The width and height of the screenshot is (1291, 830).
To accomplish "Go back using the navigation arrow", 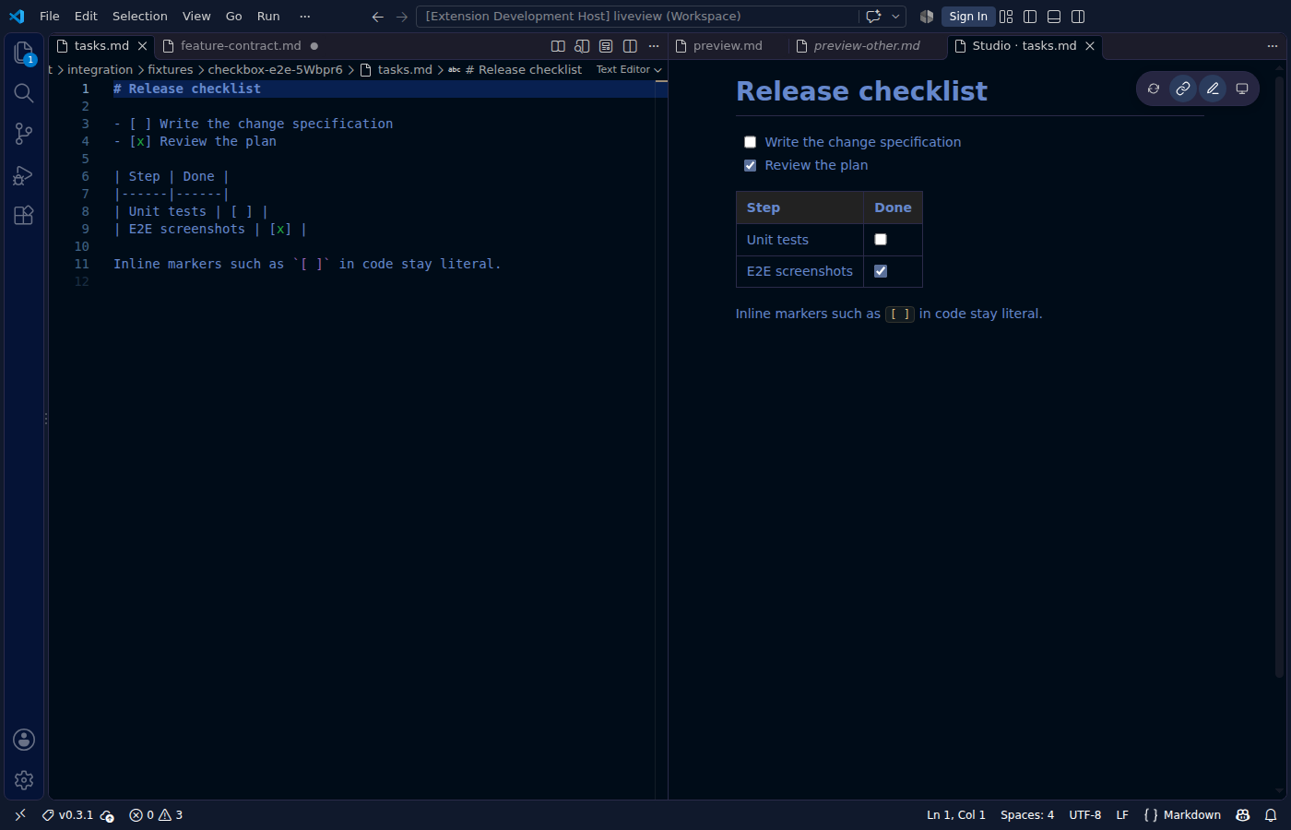I will click(378, 16).
